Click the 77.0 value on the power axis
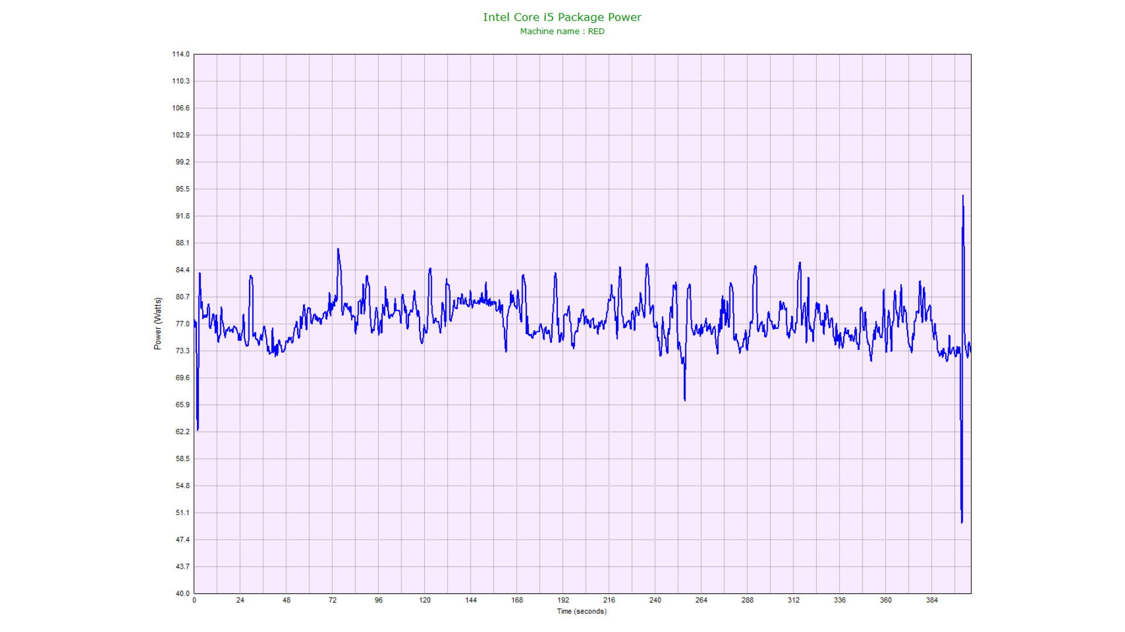 click(183, 324)
